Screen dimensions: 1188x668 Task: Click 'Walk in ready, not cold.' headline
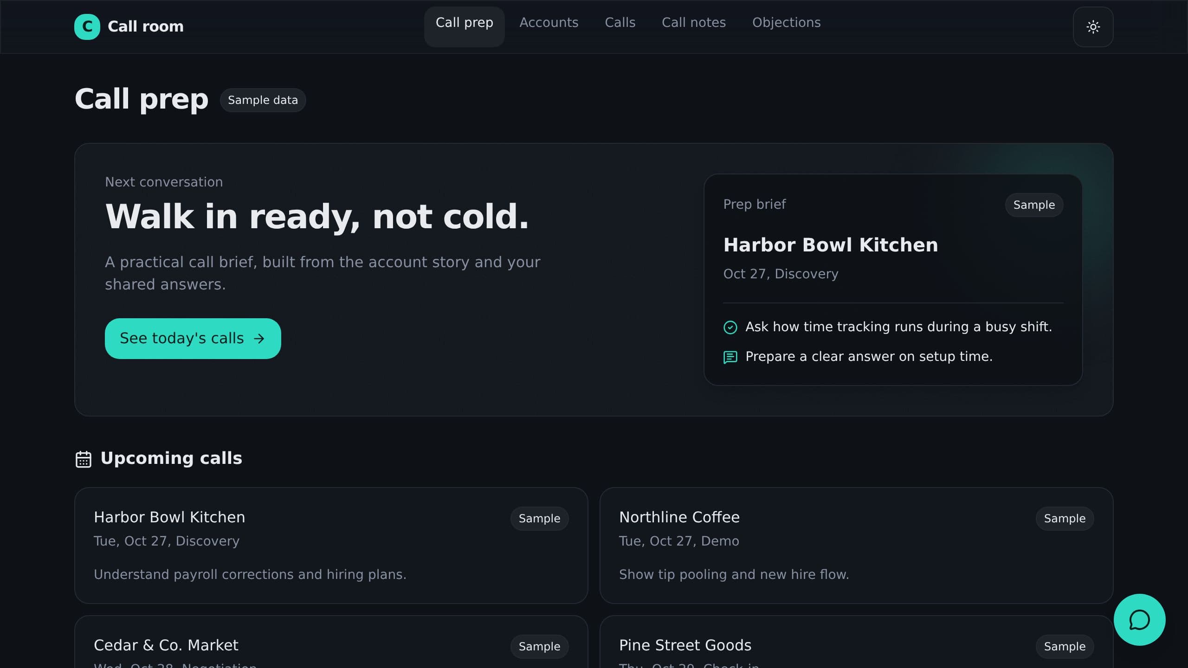[317, 217]
